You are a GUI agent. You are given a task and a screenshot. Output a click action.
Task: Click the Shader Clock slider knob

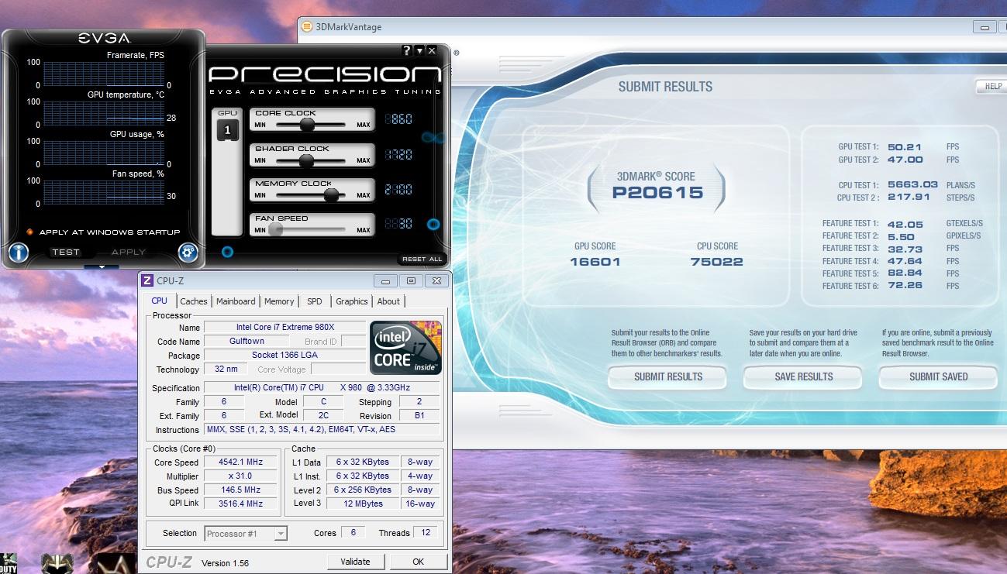306,160
